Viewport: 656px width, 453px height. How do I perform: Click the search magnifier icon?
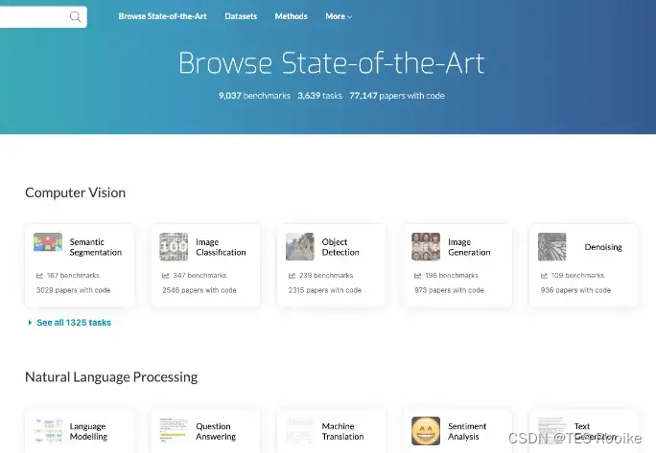pyautogui.click(x=76, y=16)
